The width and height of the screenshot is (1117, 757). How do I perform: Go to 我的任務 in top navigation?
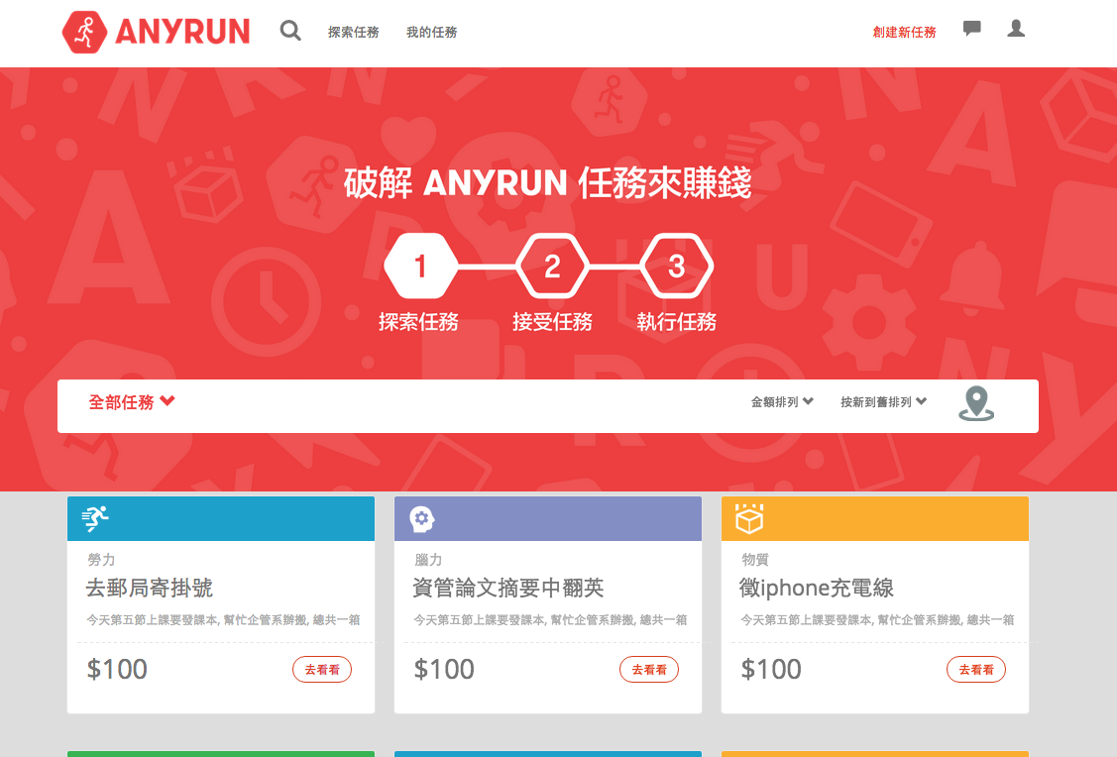(432, 32)
